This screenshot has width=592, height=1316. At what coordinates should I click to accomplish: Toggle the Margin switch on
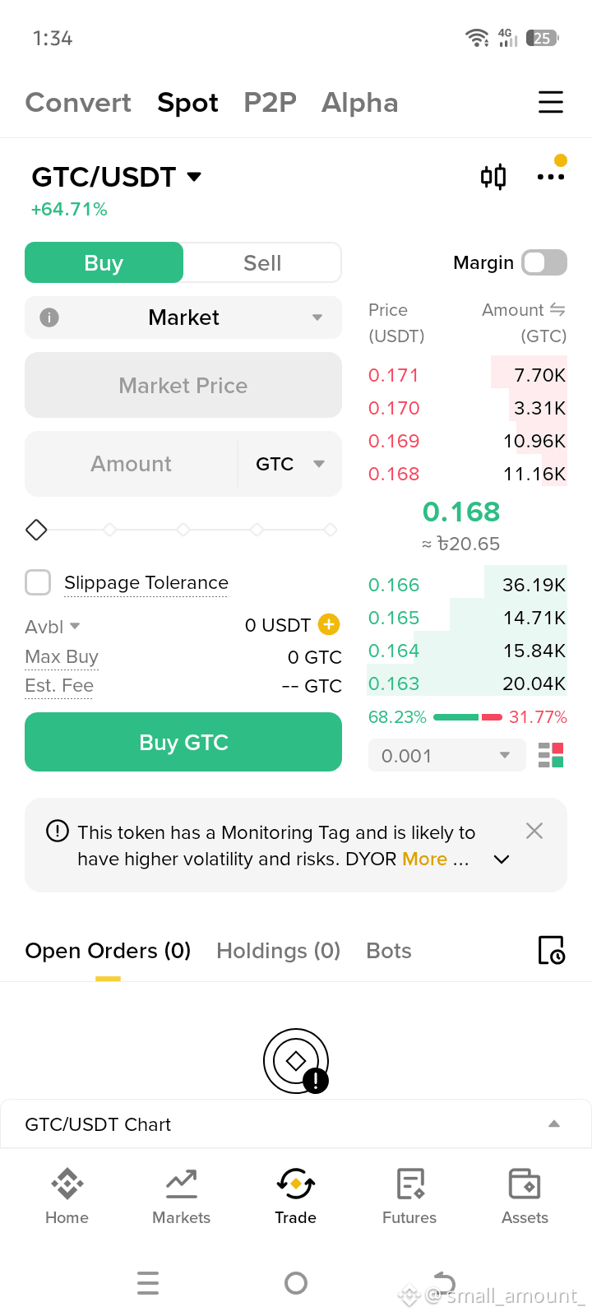(545, 262)
